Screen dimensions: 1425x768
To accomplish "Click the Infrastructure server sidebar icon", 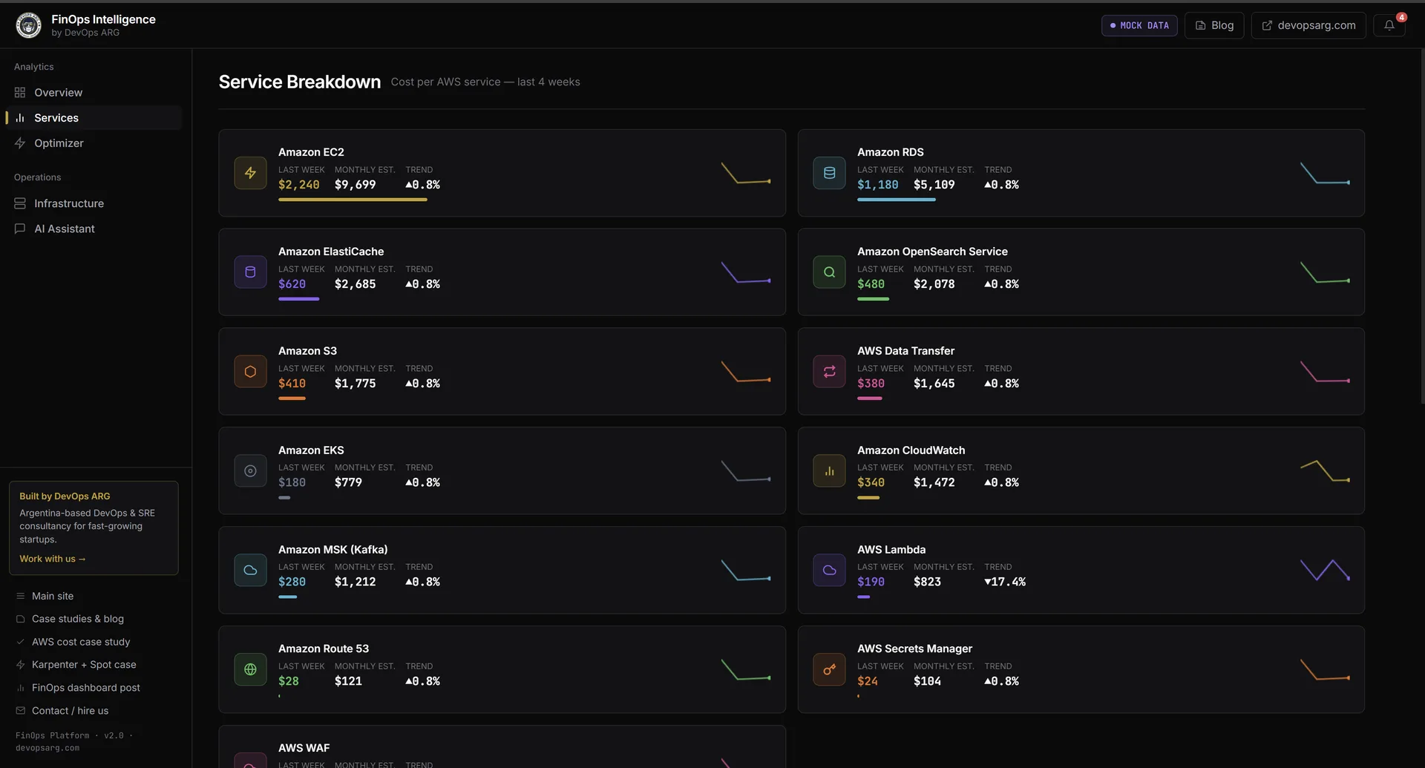I will (x=20, y=203).
